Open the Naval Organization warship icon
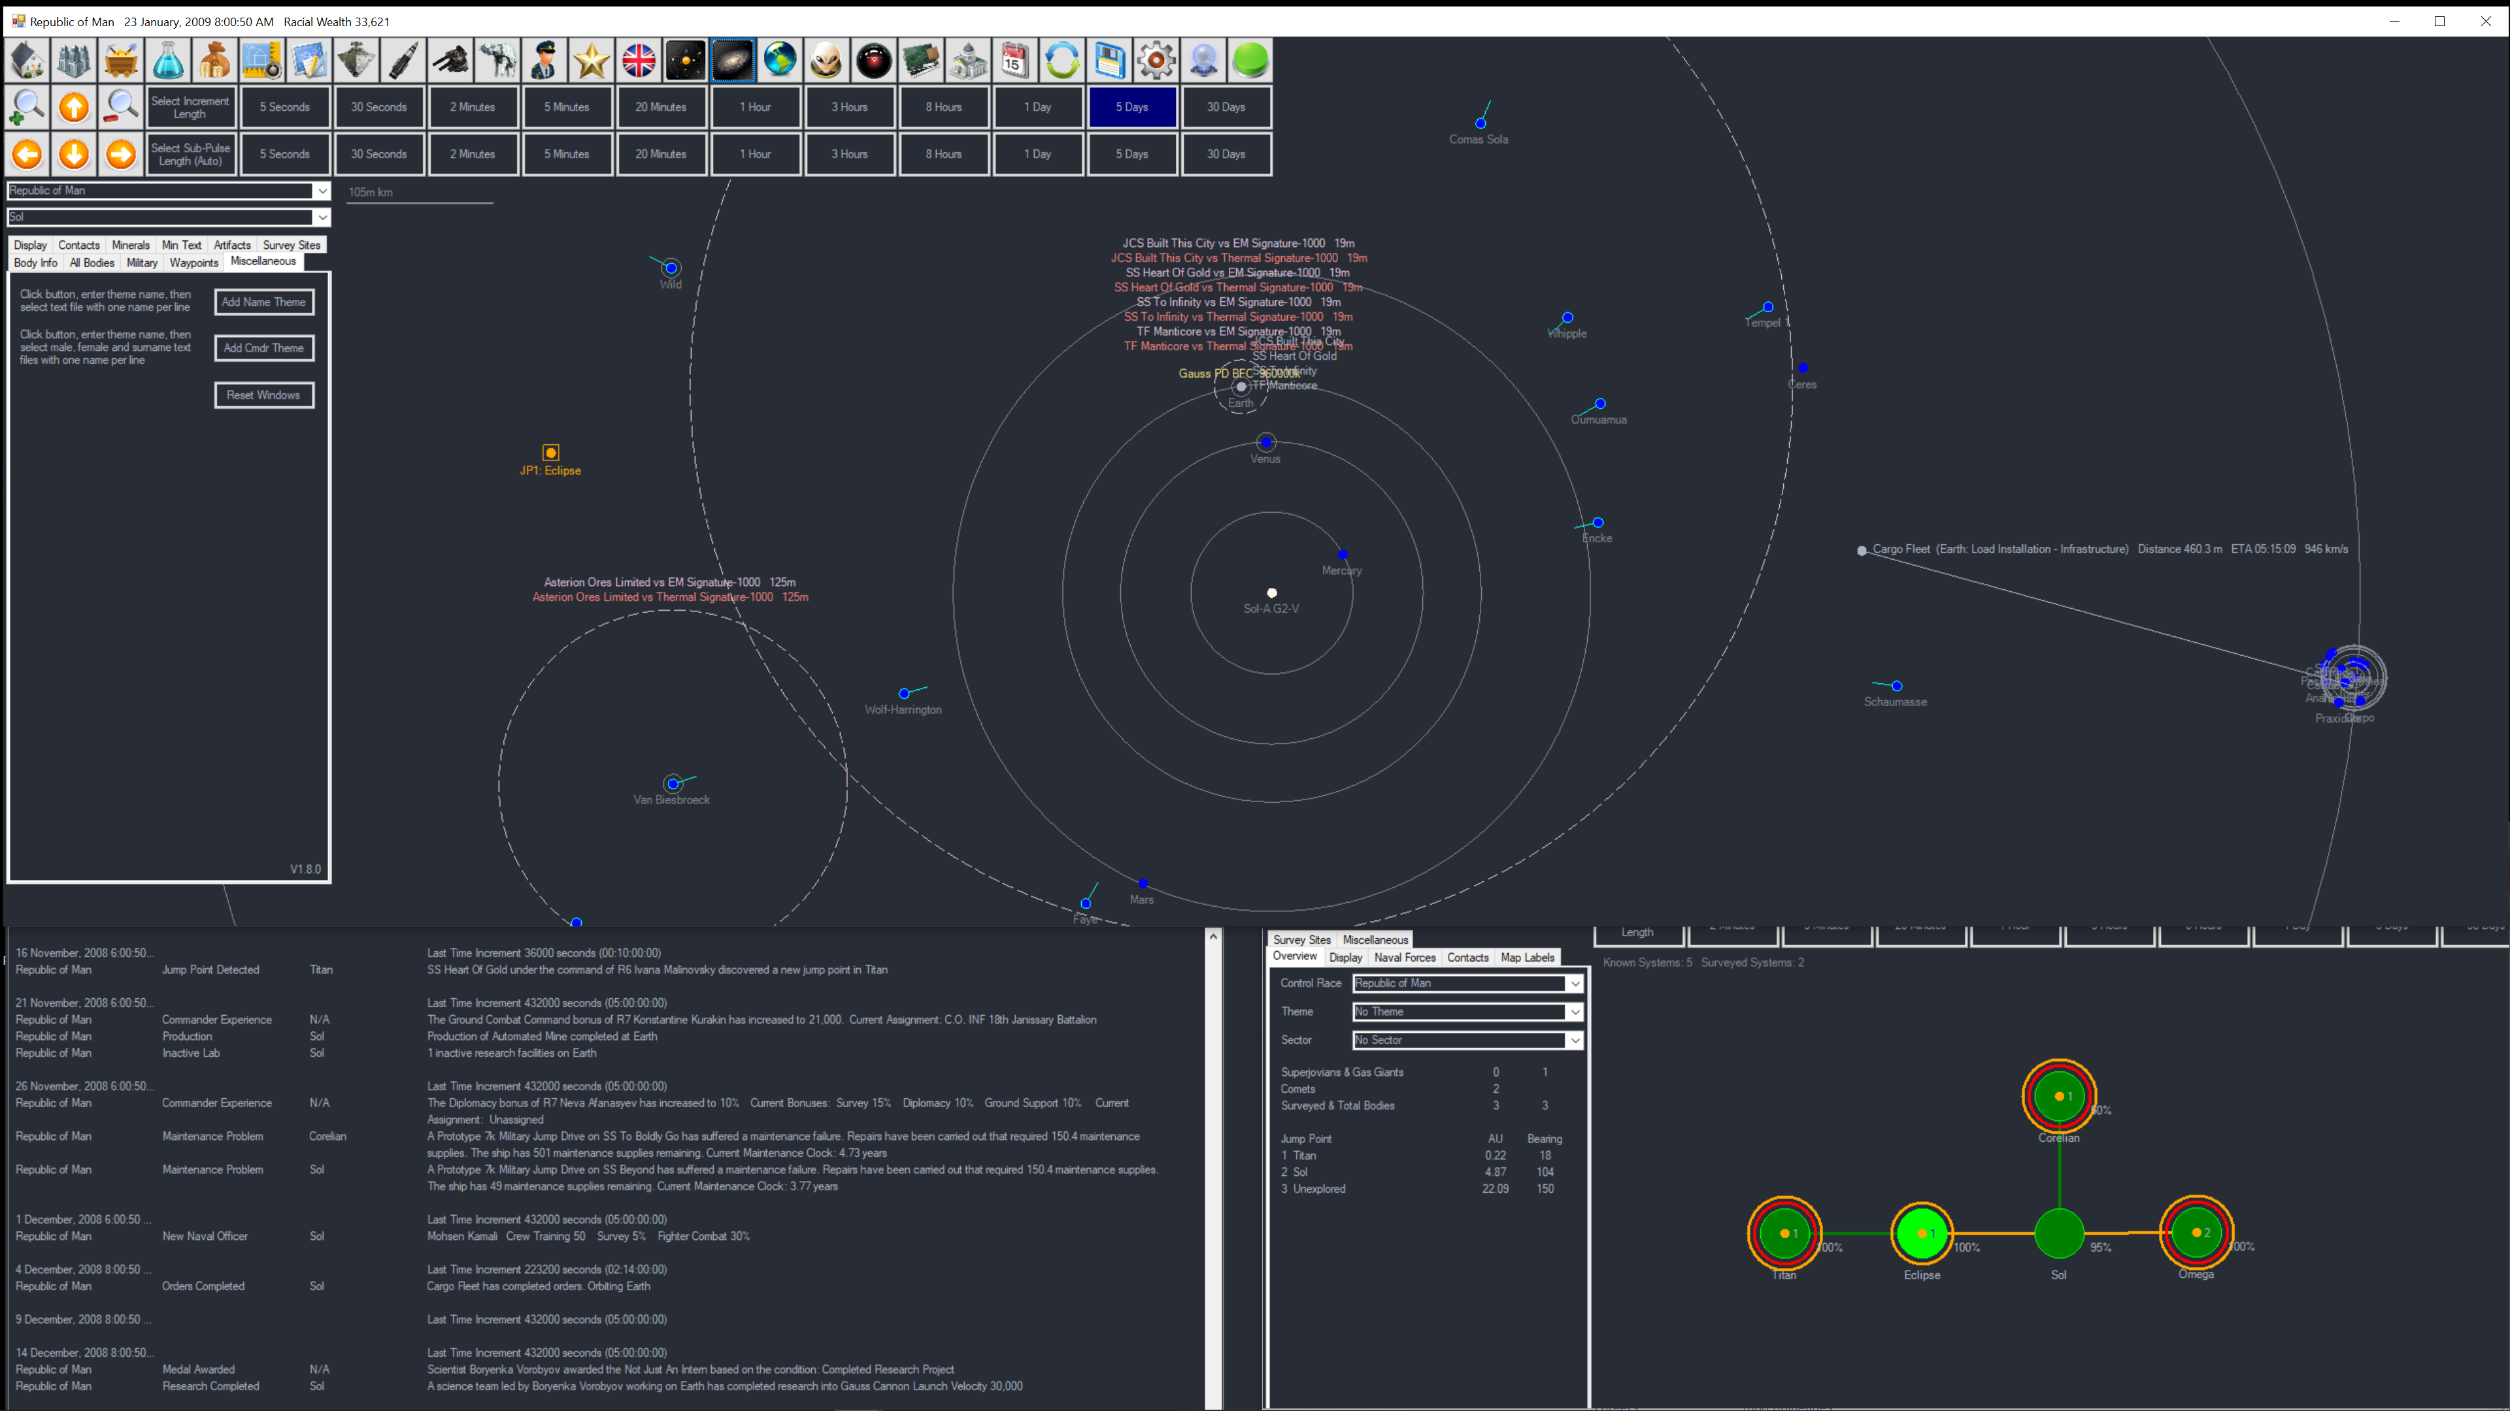This screenshot has width=2510, height=1411. click(x=357, y=60)
